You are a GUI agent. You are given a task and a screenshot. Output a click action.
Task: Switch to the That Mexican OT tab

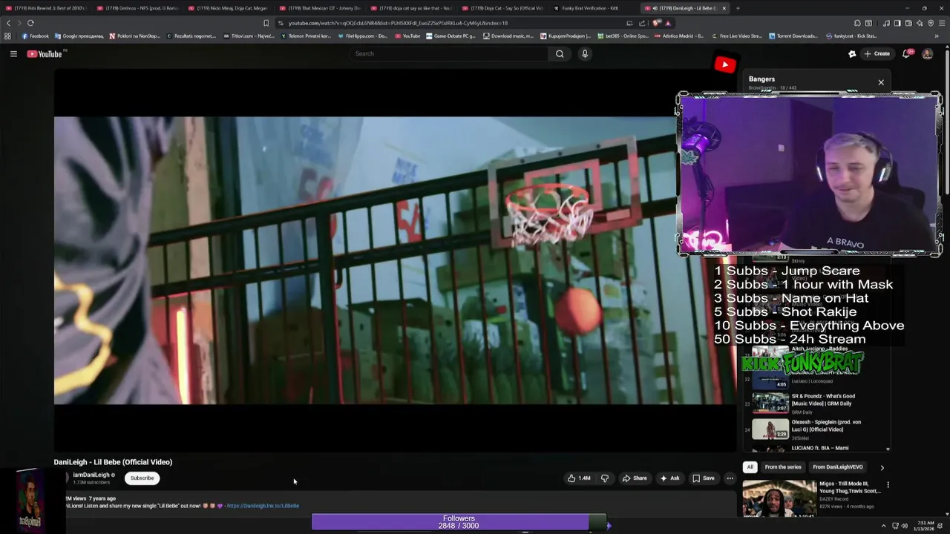coord(320,8)
